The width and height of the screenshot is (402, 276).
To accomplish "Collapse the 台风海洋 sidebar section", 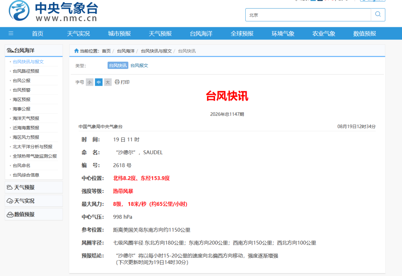I will 33,51.
